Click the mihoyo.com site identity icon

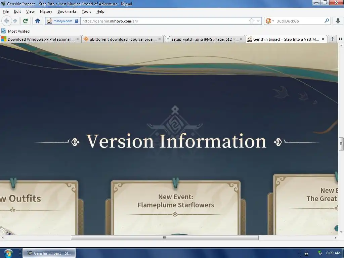[49, 21]
